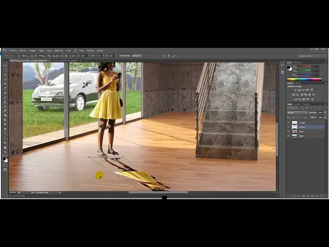The height and width of the screenshot is (247, 329).
Task: Open the workspace switcher dropdown
Action: [312, 56]
